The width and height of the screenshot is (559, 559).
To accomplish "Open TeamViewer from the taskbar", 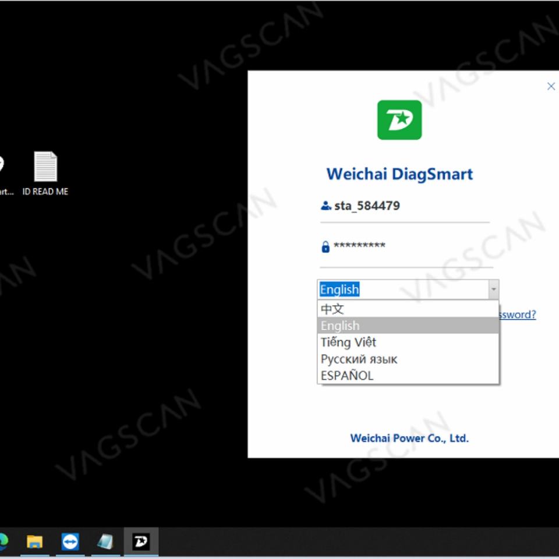I will (70, 542).
